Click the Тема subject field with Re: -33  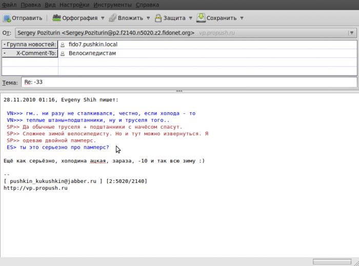pyautogui.click(x=189, y=82)
